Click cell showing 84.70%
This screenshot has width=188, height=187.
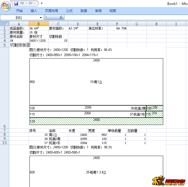tap(117, 28)
